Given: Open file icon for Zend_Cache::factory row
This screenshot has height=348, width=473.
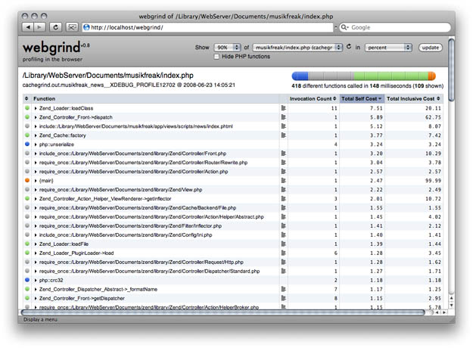Looking at the screenshot, I should coord(284,135).
